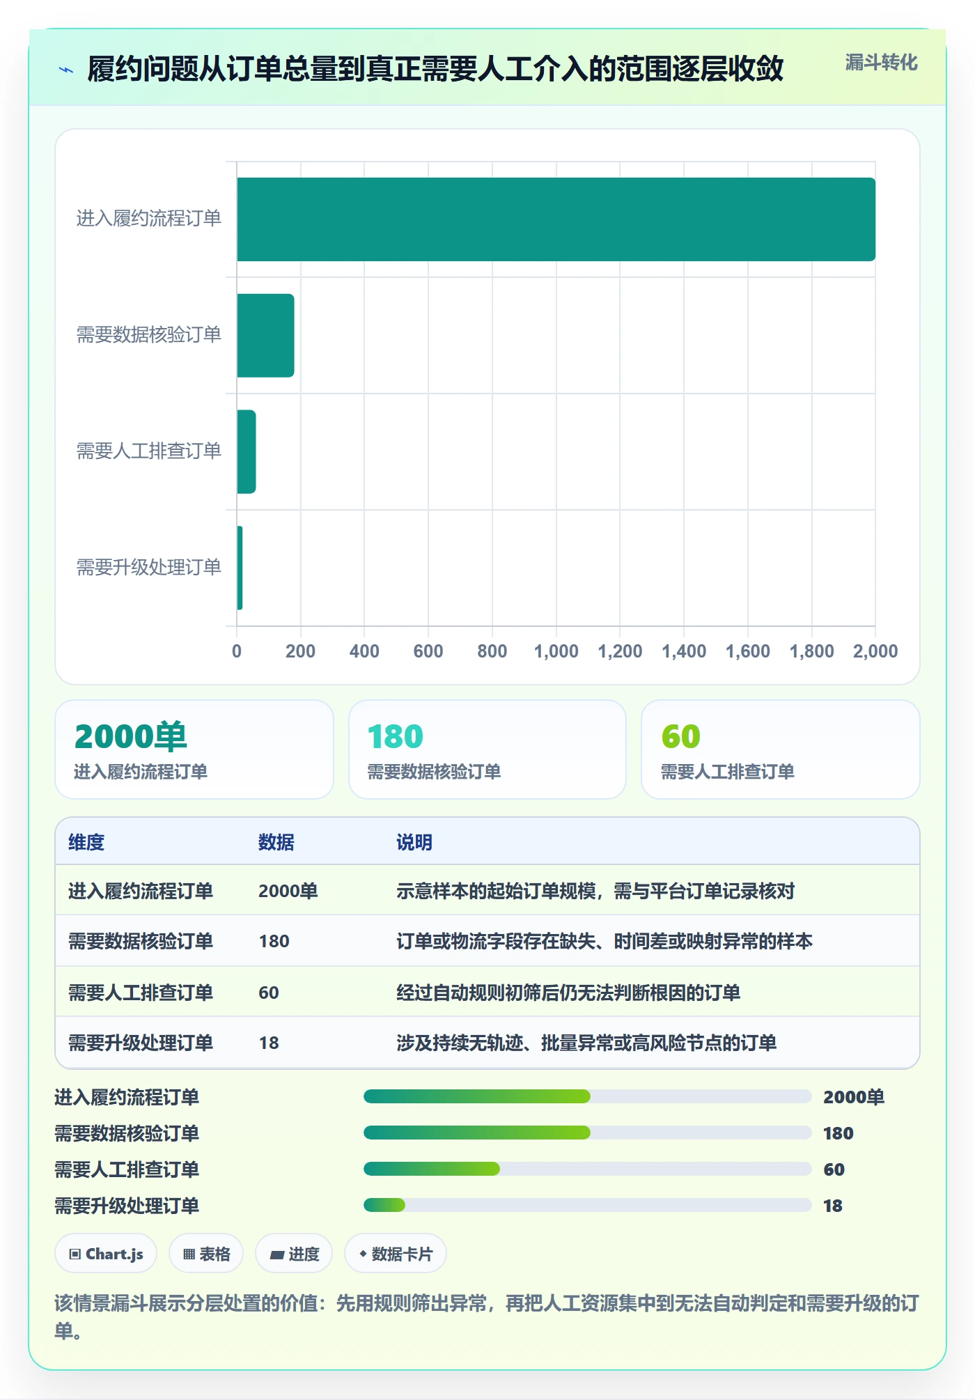Click the 进度 chip
This screenshot has height=1400, width=975.
[x=294, y=1254]
